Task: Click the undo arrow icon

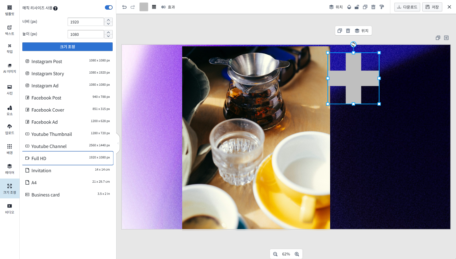Action: click(x=124, y=7)
